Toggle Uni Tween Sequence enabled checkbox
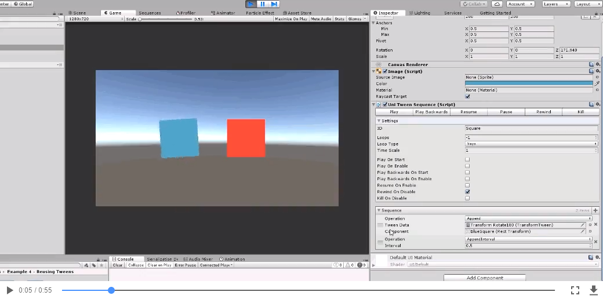This screenshot has width=603, height=299. pos(385,104)
